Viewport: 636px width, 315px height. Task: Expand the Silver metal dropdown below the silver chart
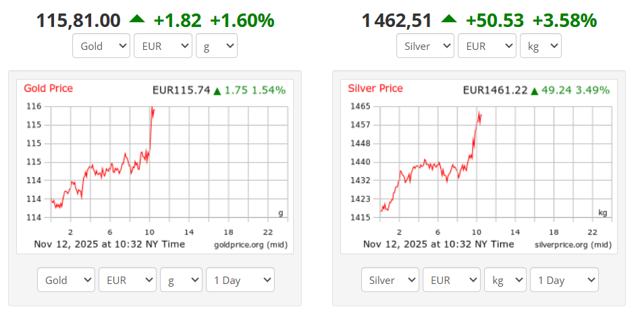[390, 280]
